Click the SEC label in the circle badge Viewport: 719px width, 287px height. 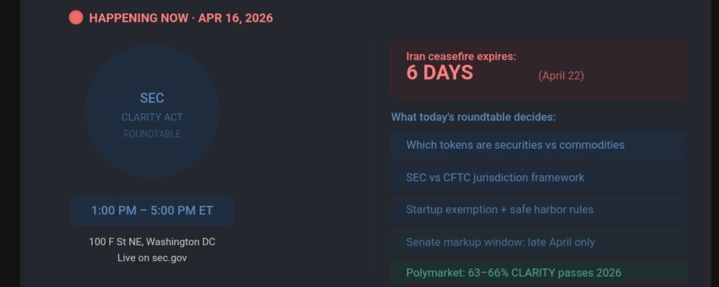tap(152, 98)
